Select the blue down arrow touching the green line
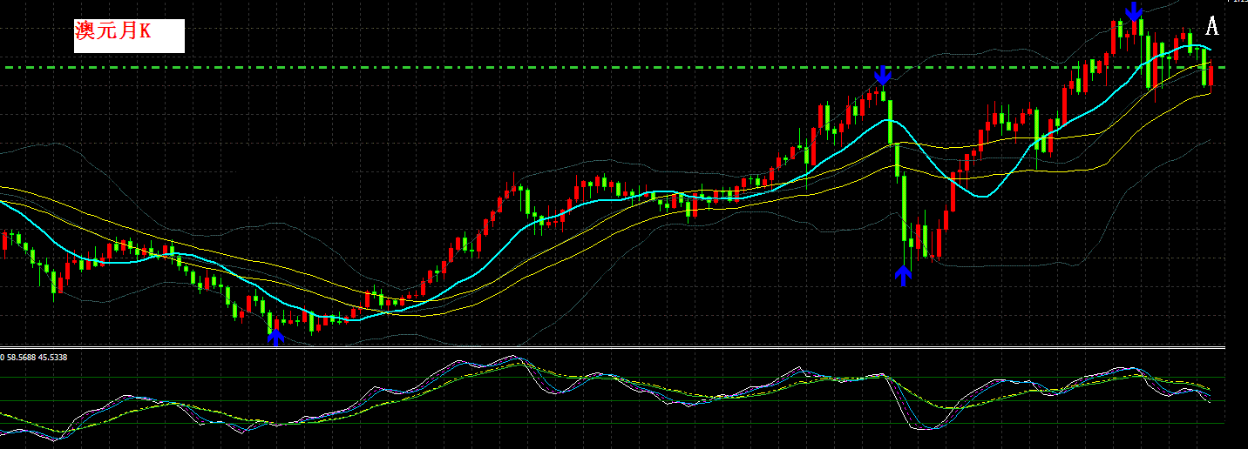This screenshot has width=1248, height=449. coord(883,75)
